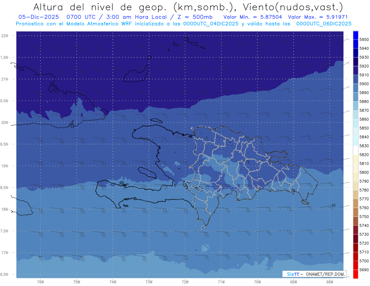Click 'Valor Min. = 5.87504' text
Screen dimensions: 370x286
253,17
